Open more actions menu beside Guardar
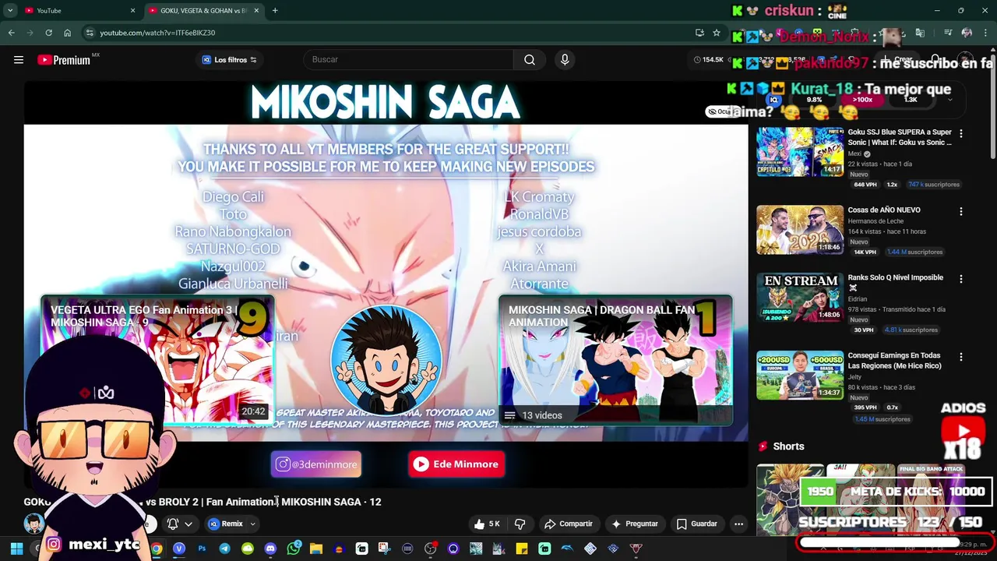This screenshot has width=997, height=561. [738, 524]
